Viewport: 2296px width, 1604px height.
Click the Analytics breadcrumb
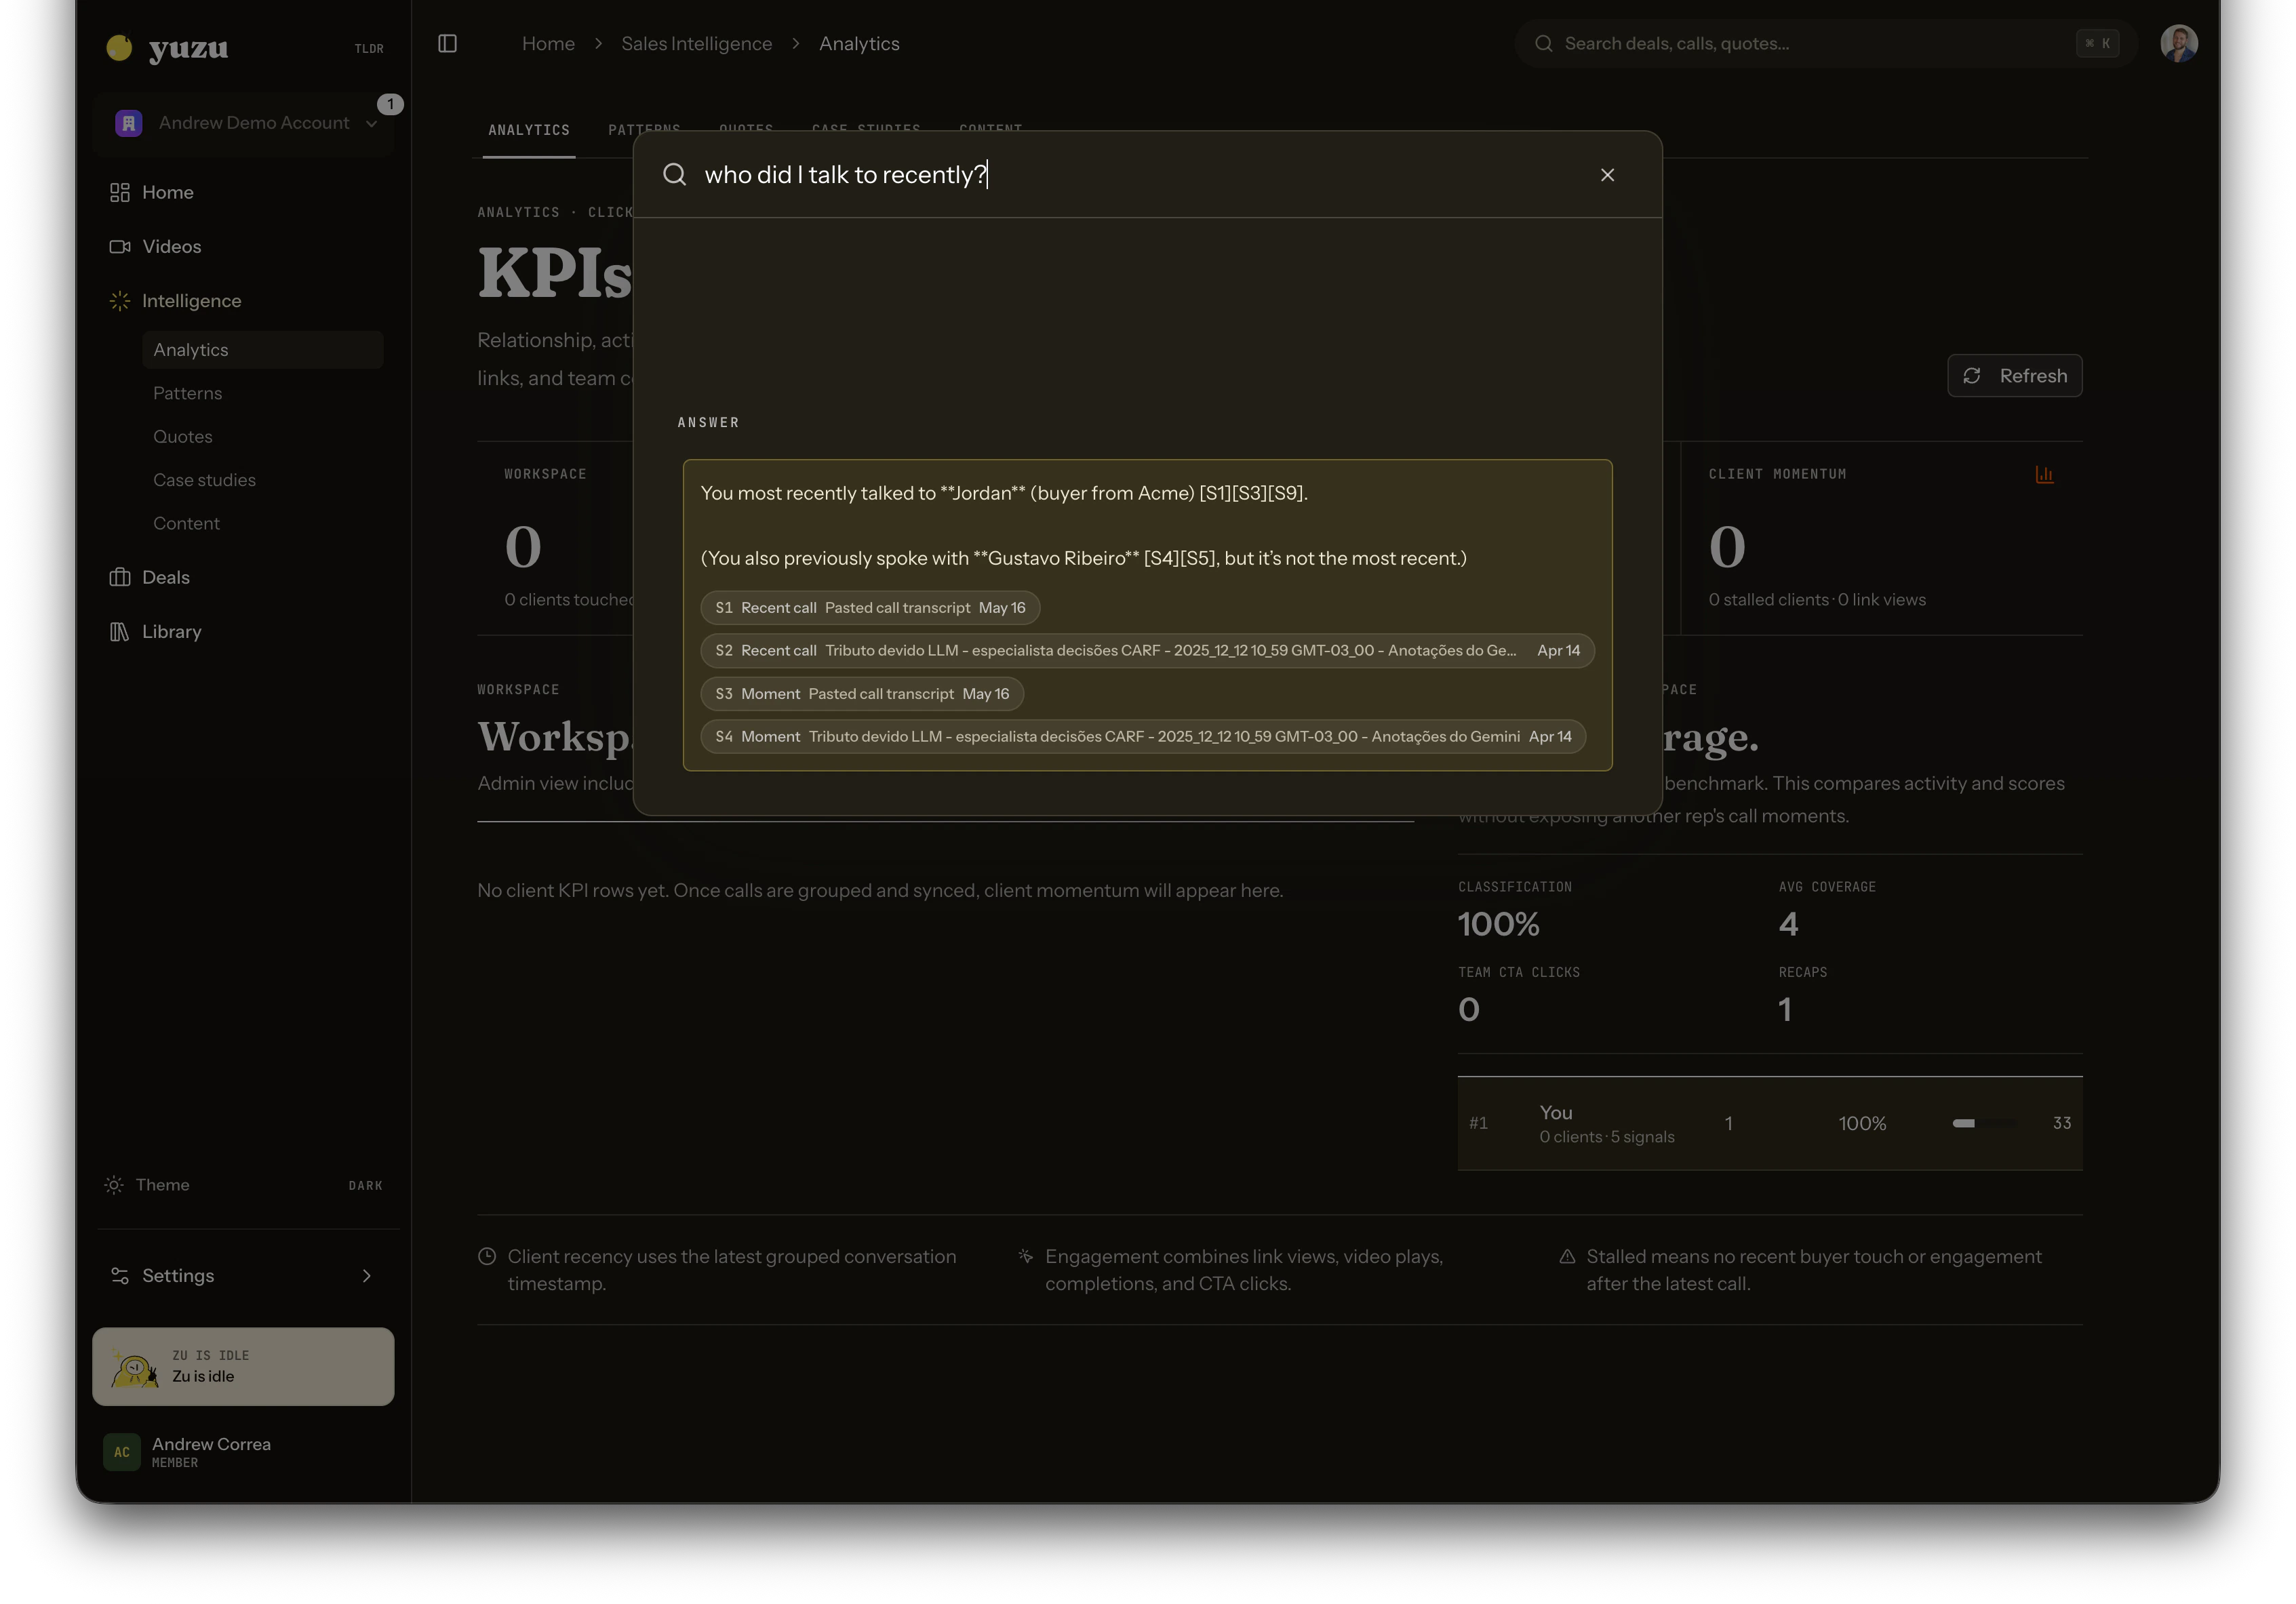[x=859, y=43]
